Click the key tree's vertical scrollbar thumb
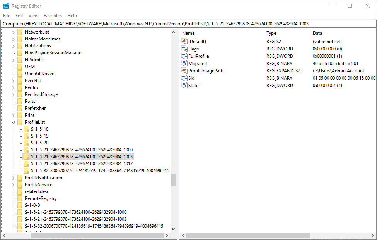The width and height of the screenshot is (377, 240). 173,180
